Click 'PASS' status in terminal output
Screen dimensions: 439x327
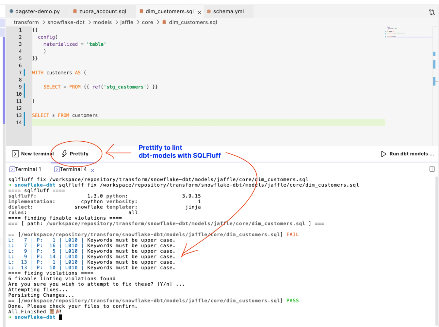pyautogui.click(x=293, y=301)
